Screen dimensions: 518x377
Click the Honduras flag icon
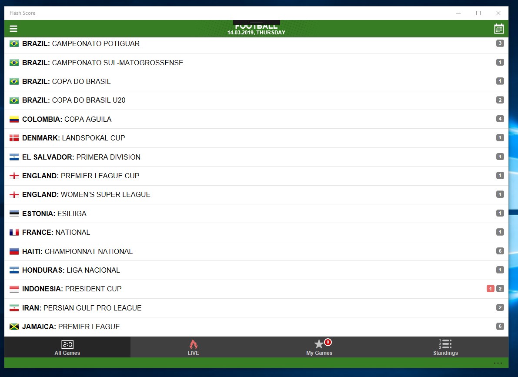point(14,270)
